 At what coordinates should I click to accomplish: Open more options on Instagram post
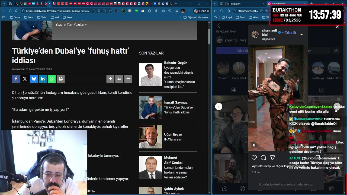click(x=301, y=34)
